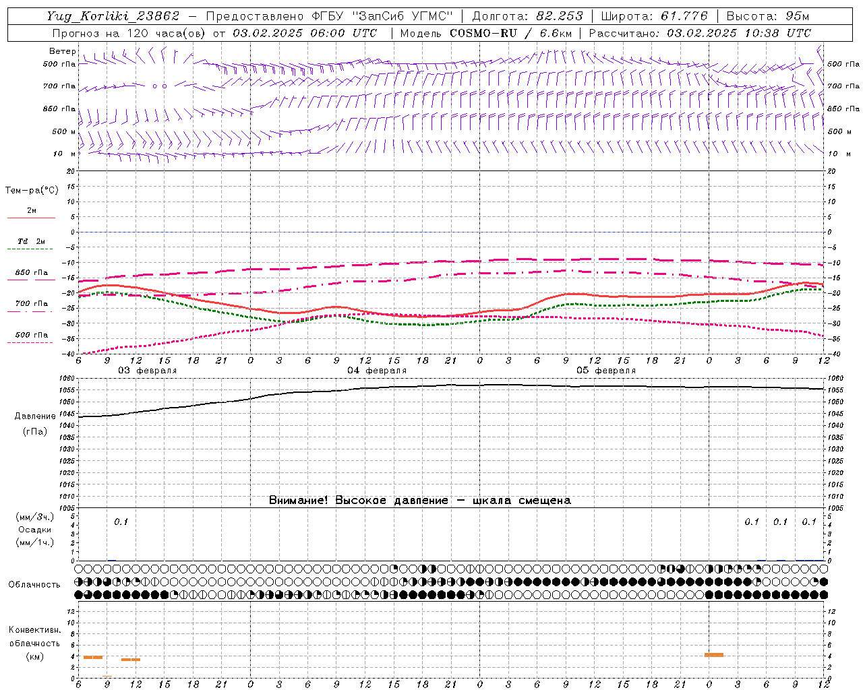Select the Высота: 95м header value
The width and height of the screenshot is (863, 690).
(x=768, y=16)
